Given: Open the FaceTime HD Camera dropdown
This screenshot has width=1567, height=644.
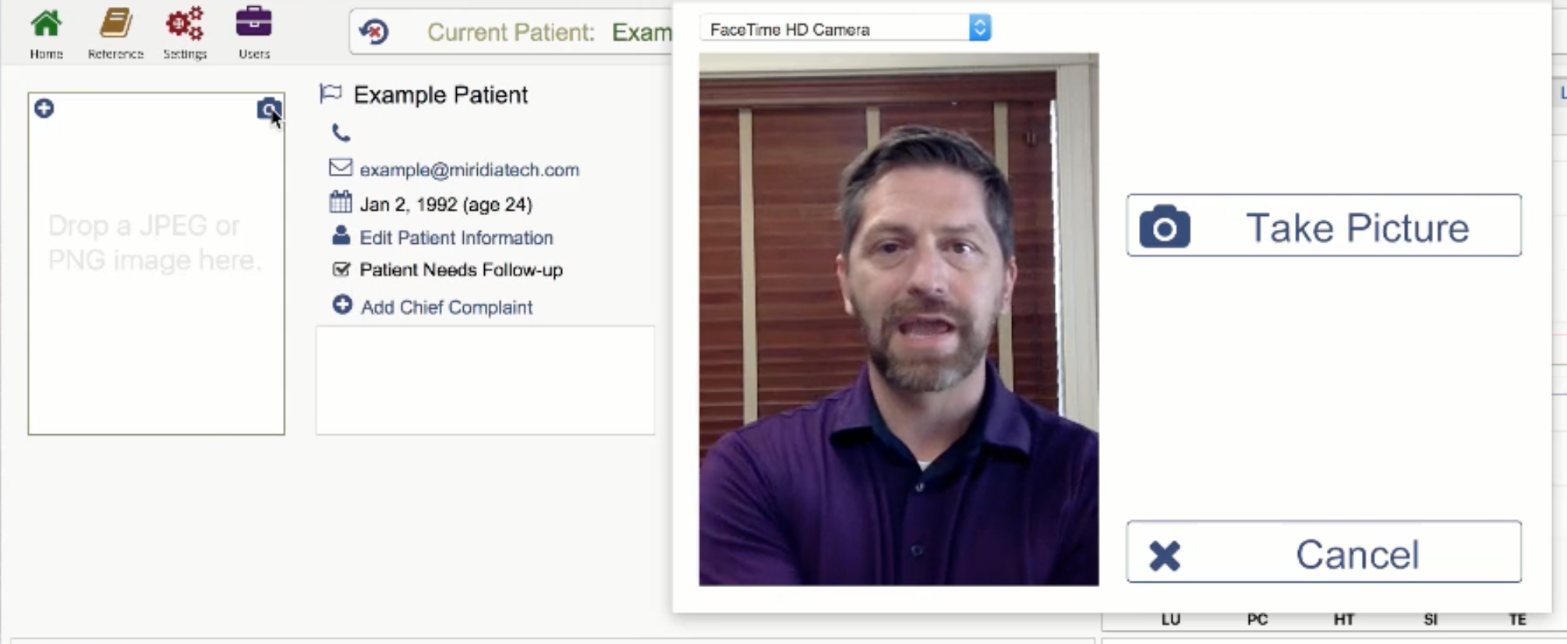Looking at the screenshot, I should [845, 29].
